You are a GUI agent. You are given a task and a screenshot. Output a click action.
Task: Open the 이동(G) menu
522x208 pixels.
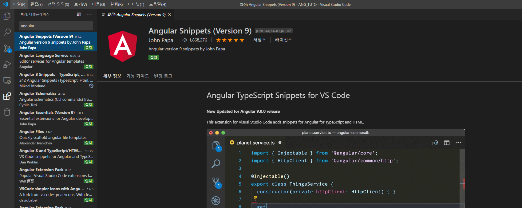point(99,4)
